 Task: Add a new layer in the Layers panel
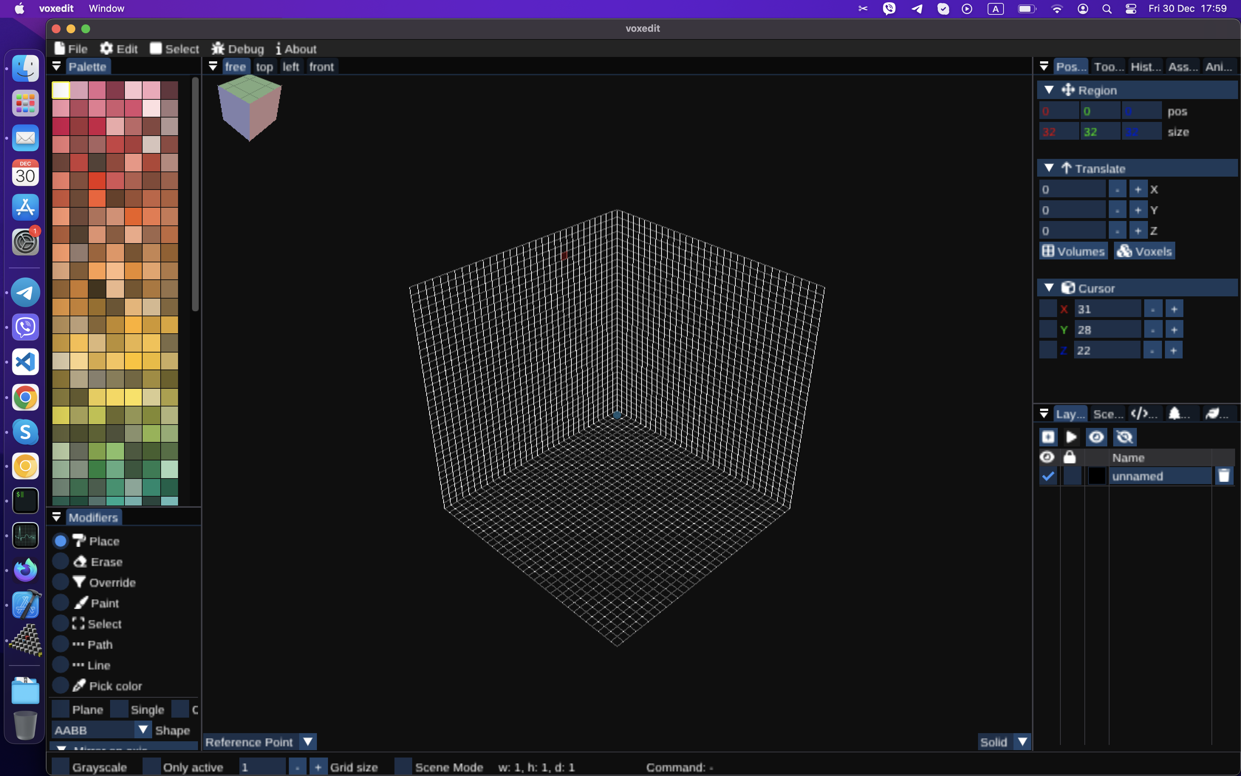1048,437
